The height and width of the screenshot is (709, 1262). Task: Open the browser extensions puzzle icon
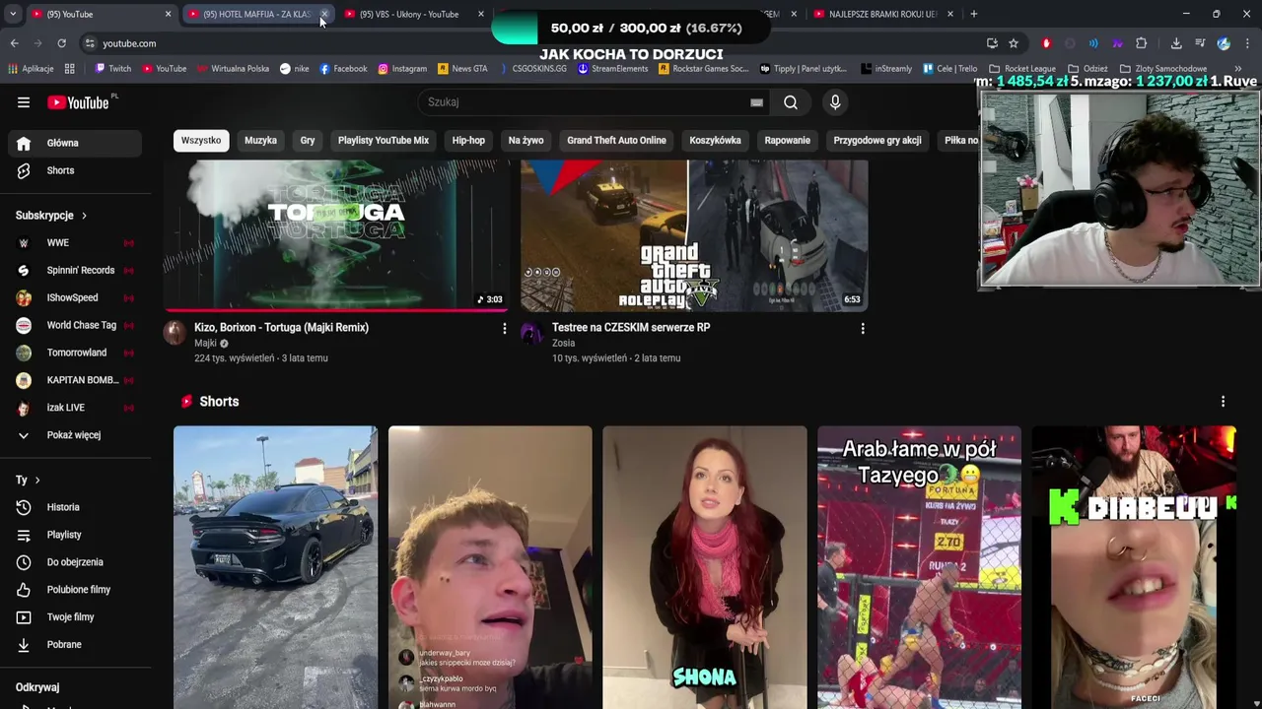[x=1142, y=43]
